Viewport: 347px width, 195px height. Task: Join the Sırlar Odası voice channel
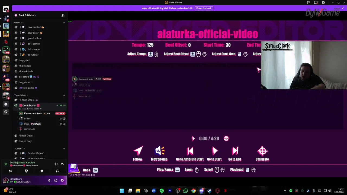[x=40, y=136]
